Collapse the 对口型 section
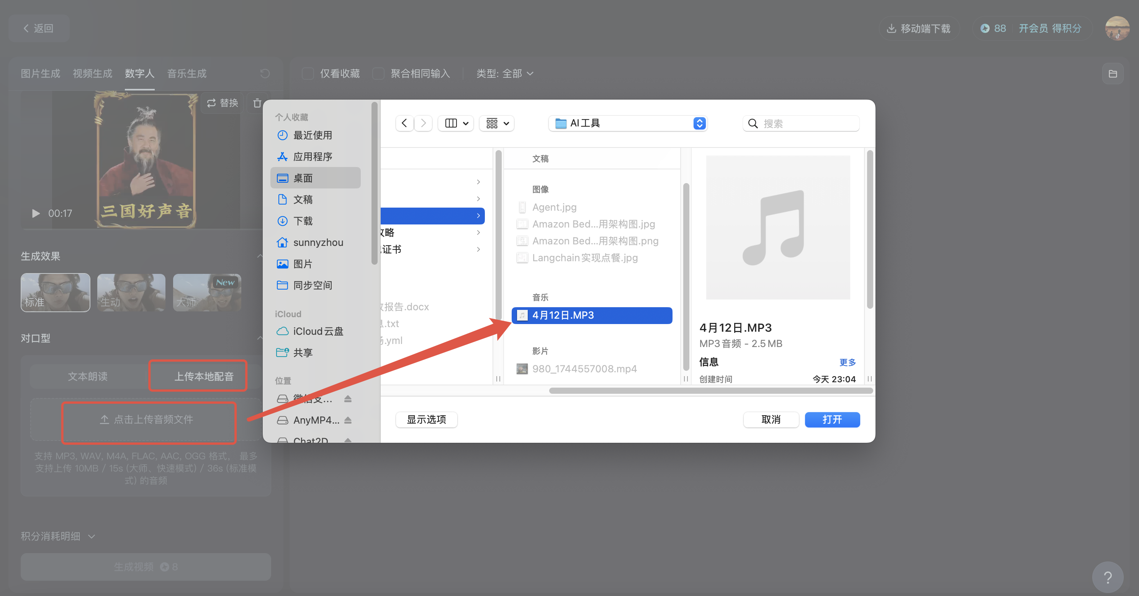The width and height of the screenshot is (1139, 596). (x=260, y=338)
